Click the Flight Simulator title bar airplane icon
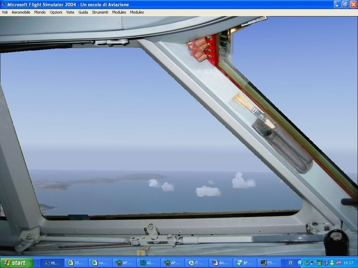 [4, 4]
